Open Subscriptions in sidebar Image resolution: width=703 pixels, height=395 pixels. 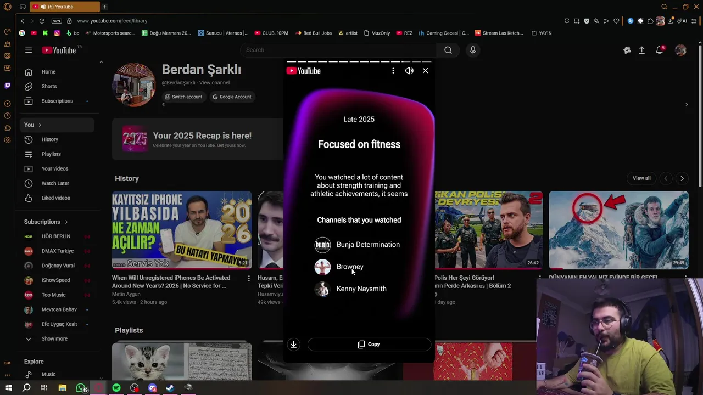pos(58,101)
